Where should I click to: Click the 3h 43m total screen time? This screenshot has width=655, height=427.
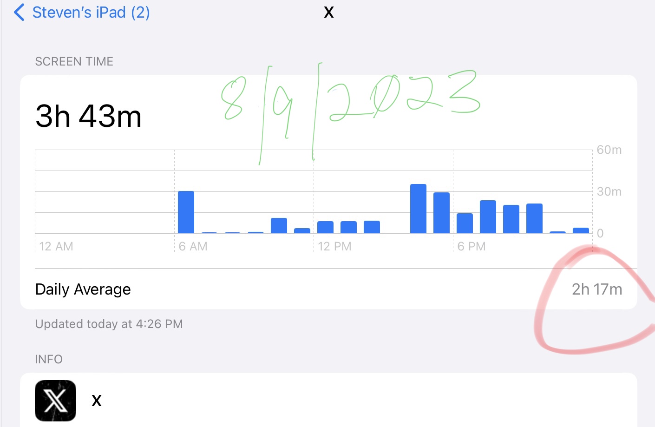(x=88, y=116)
